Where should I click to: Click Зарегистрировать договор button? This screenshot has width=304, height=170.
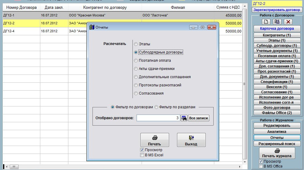click(x=277, y=10)
